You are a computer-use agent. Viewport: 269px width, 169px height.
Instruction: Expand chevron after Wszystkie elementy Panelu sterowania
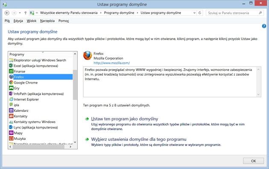(x=101, y=13)
